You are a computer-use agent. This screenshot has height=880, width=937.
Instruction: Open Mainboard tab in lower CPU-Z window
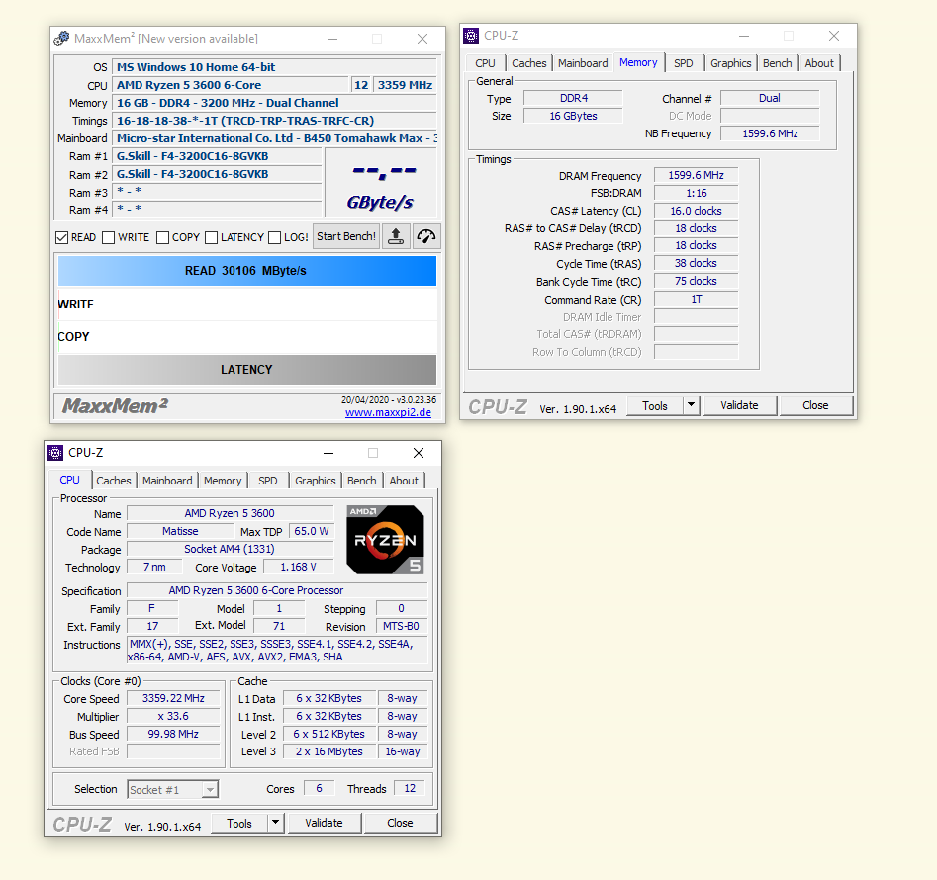(x=167, y=481)
